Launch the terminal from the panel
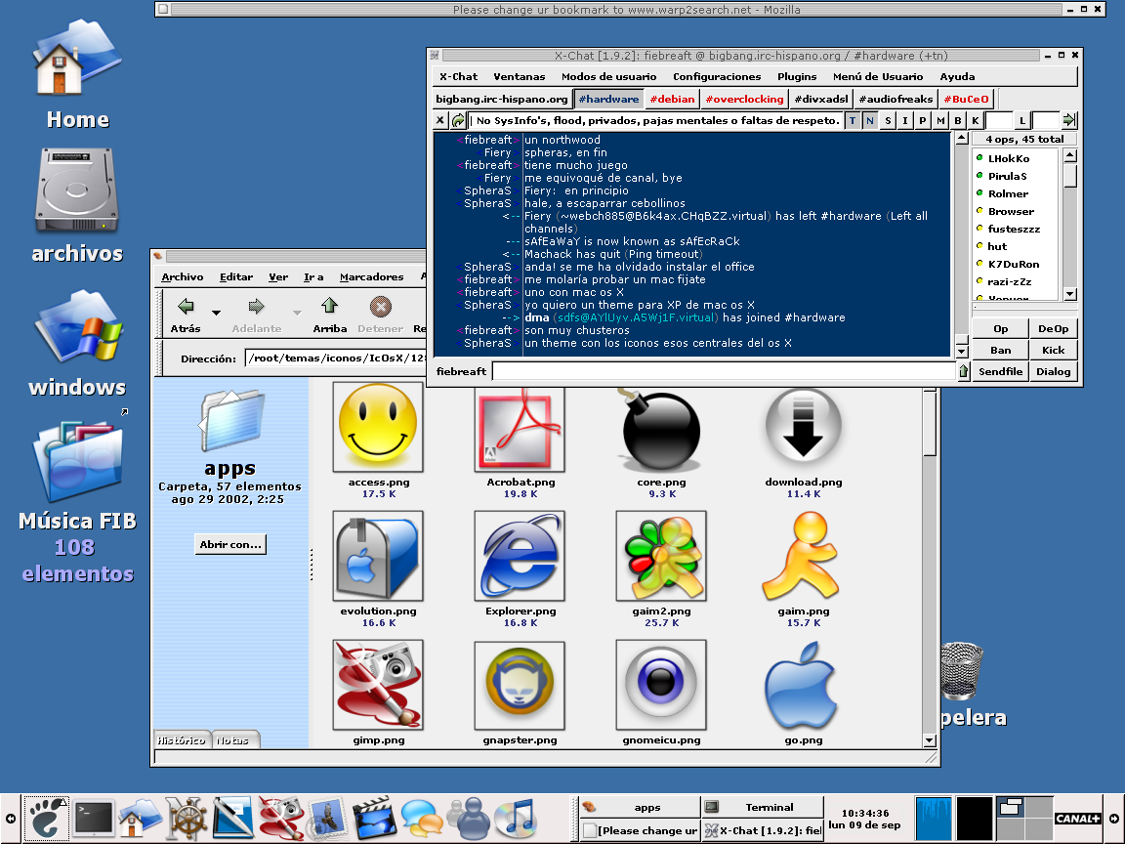Image resolution: width=1125 pixels, height=844 pixels. coord(94,819)
